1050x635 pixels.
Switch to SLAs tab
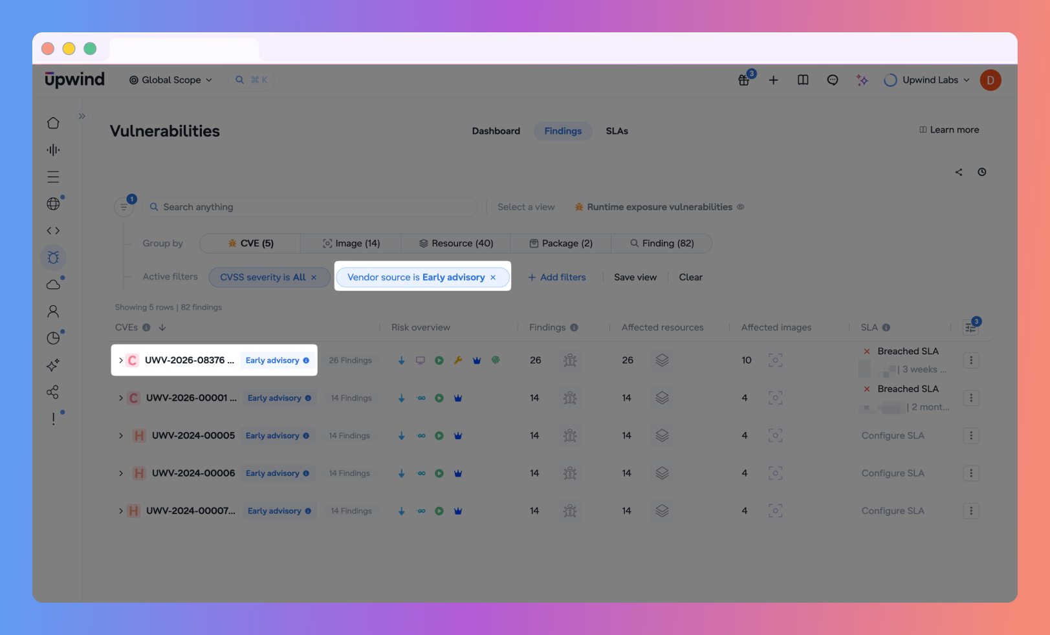(x=617, y=131)
